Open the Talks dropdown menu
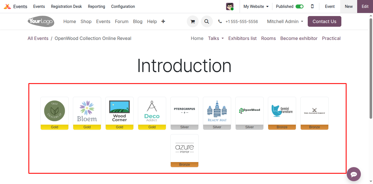The image size is (373, 184). (216, 38)
